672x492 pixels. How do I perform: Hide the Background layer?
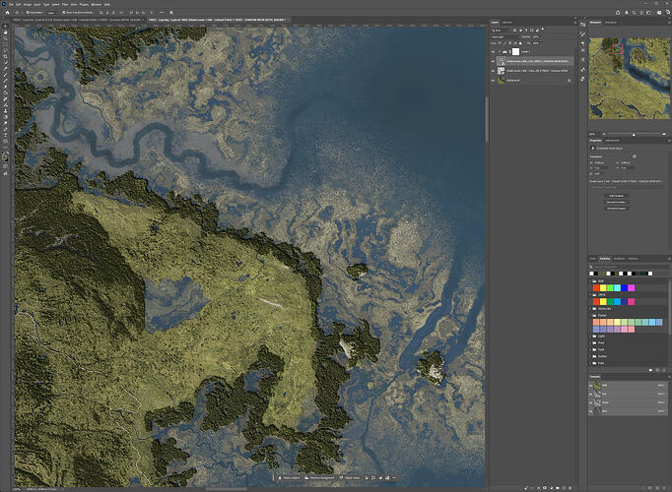point(494,80)
